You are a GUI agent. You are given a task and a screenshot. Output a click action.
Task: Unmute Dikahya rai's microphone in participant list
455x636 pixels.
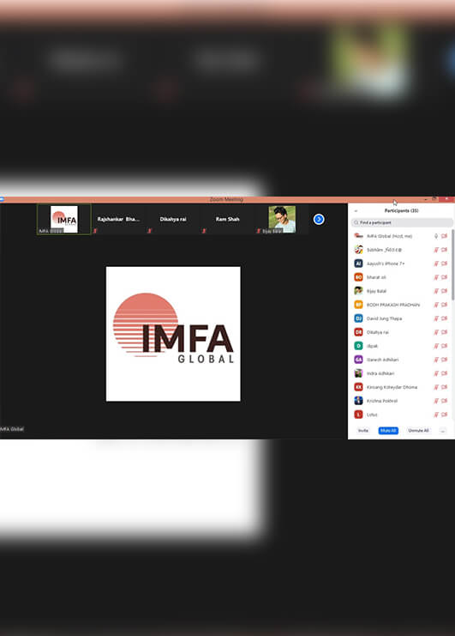[x=436, y=332]
